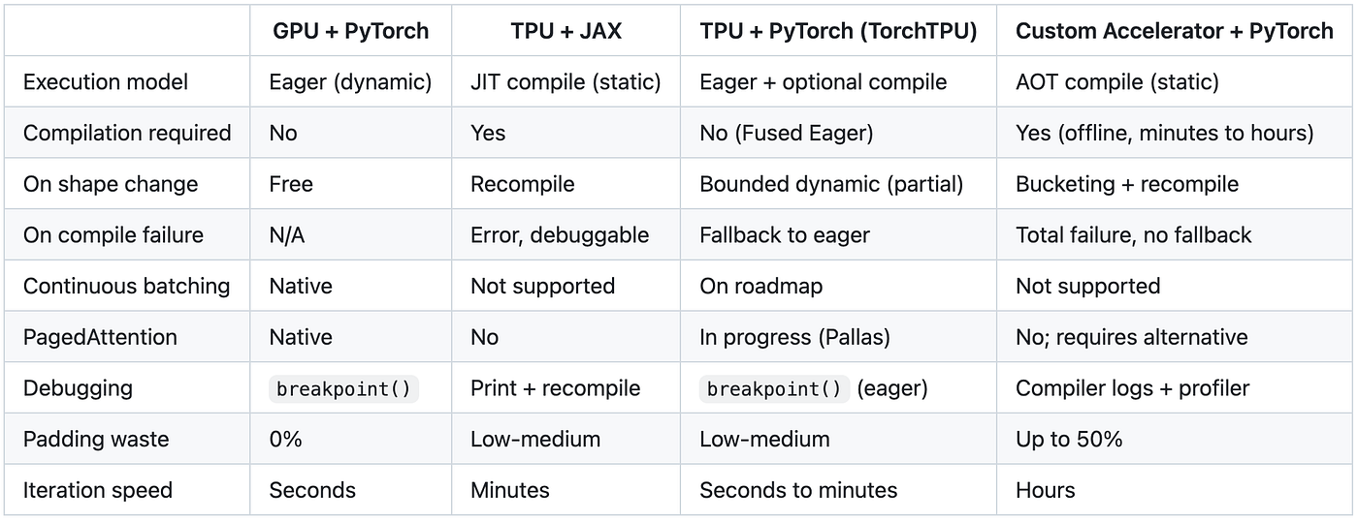Select the On compile failure row label
This screenshot has width=1358, height=521.
tap(113, 234)
